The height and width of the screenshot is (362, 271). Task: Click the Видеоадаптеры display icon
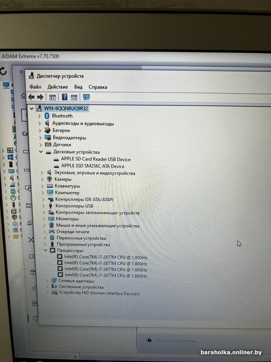[x=48, y=138]
